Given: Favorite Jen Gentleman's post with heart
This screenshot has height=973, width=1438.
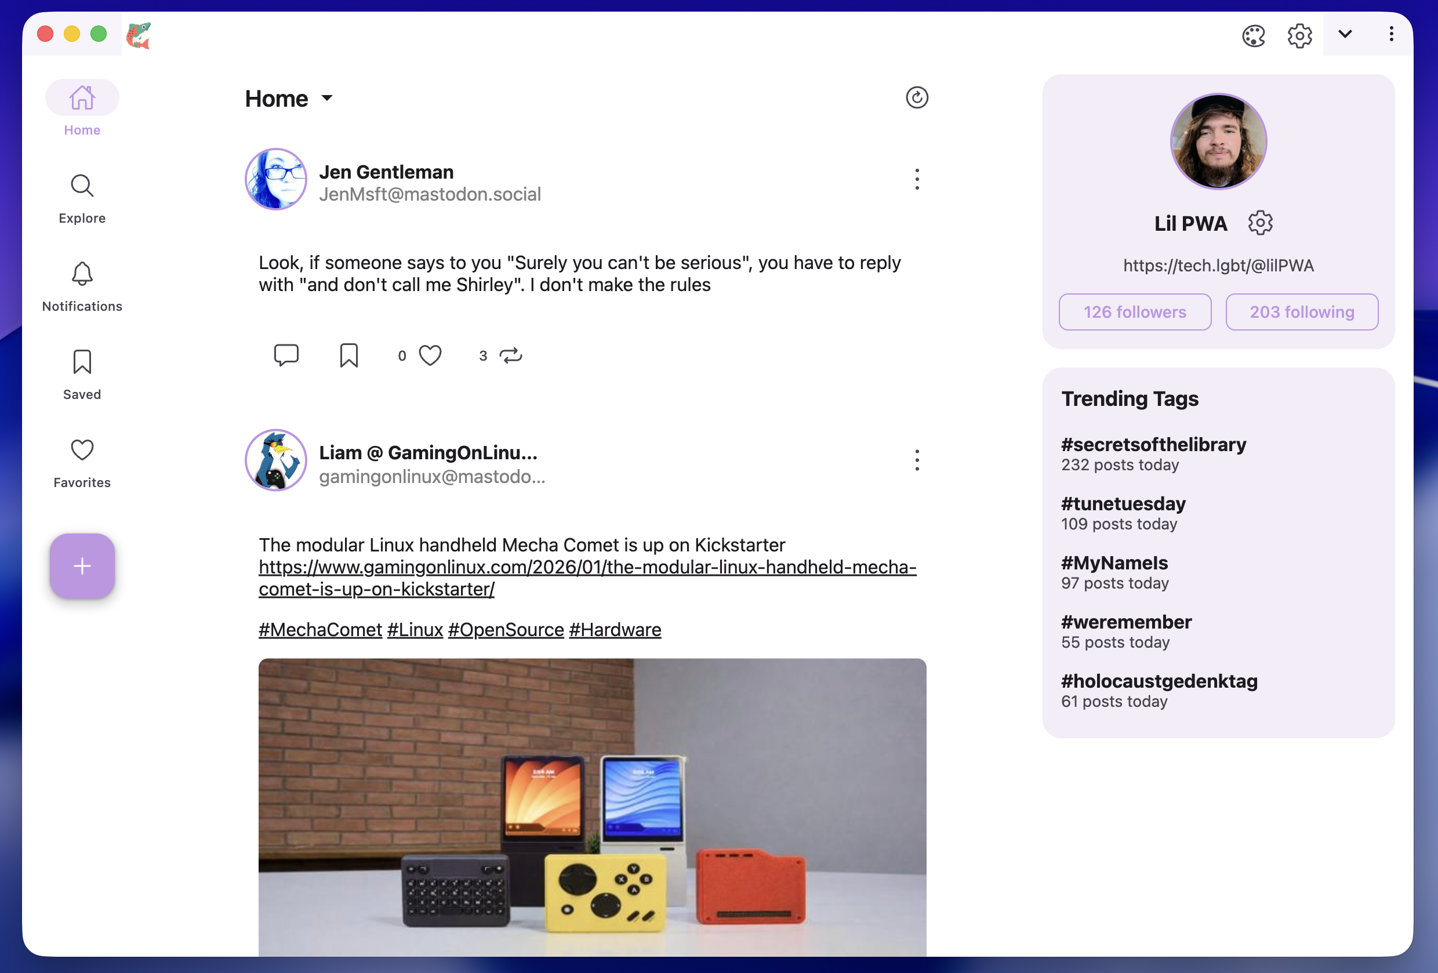Looking at the screenshot, I should pos(430,355).
